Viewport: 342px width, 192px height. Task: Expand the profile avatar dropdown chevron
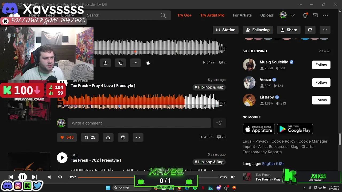click(x=293, y=15)
